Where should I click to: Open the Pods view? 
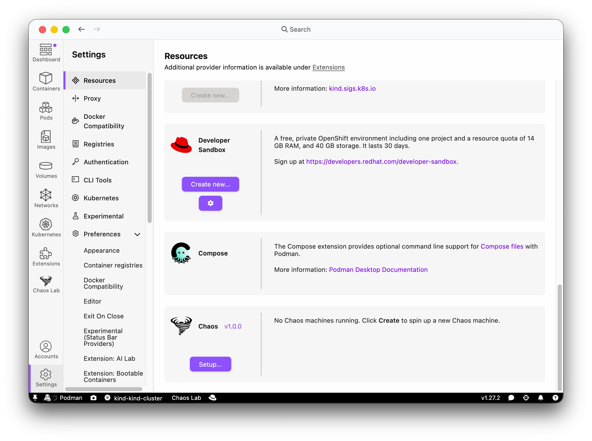[46, 111]
